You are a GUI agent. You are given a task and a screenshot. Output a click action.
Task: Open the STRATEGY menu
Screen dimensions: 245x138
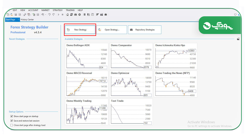click(x=57, y=10)
